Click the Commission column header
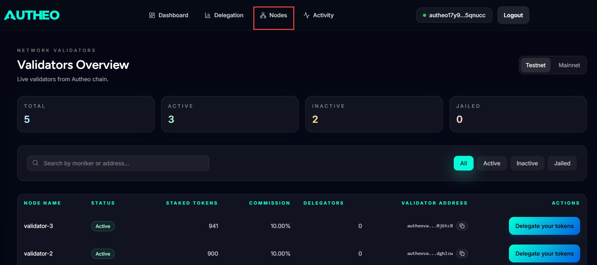The height and width of the screenshot is (265, 597). pyautogui.click(x=270, y=203)
